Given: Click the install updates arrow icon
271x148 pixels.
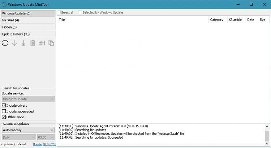Looking at the screenshot, I should tap(23, 43).
